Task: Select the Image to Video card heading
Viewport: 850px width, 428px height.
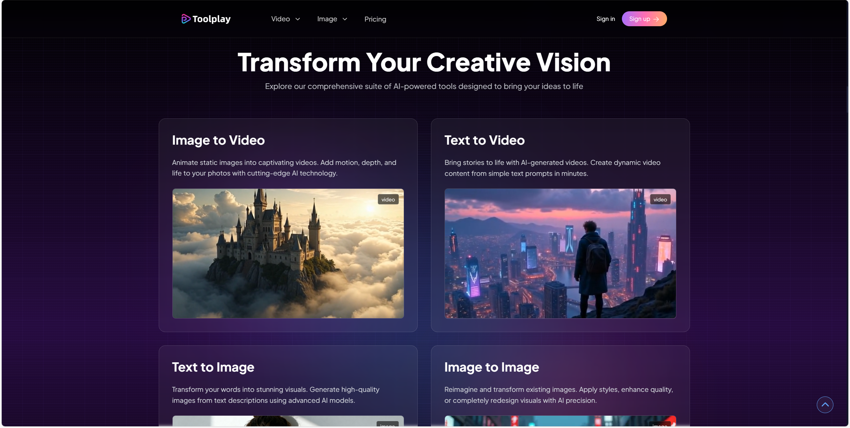Action: tap(218, 140)
